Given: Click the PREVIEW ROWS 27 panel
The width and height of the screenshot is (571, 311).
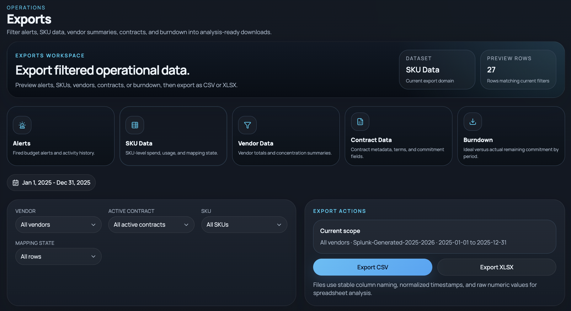Looking at the screenshot, I should tap(518, 69).
